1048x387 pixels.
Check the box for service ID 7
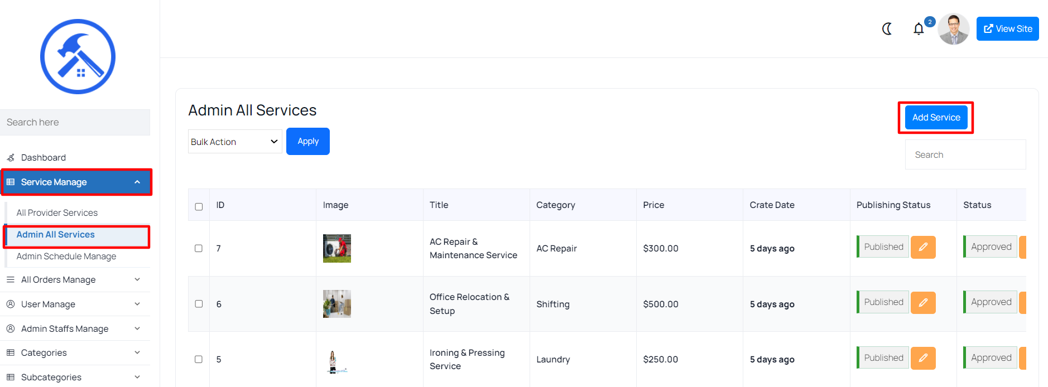click(199, 248)
